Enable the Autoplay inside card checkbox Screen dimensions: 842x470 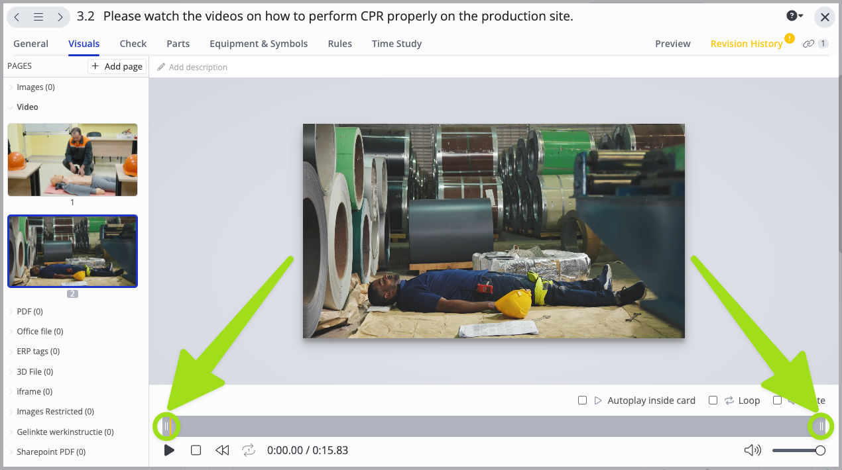tap(583, 400)
